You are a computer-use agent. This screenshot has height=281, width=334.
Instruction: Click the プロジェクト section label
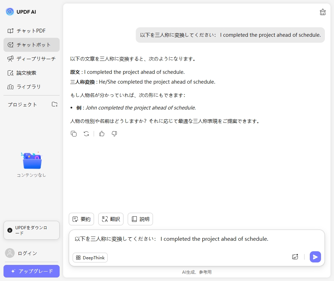coord(22,105)
